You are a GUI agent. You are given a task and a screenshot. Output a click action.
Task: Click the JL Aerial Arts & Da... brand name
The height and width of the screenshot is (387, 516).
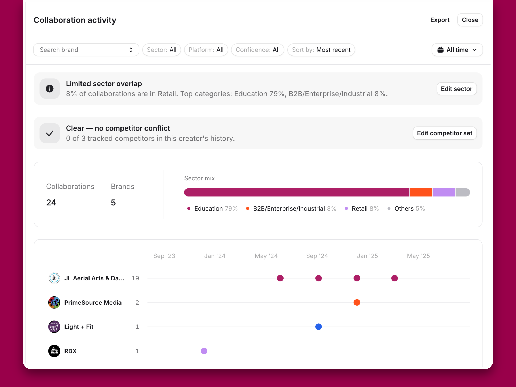click(x=94, y=278)
